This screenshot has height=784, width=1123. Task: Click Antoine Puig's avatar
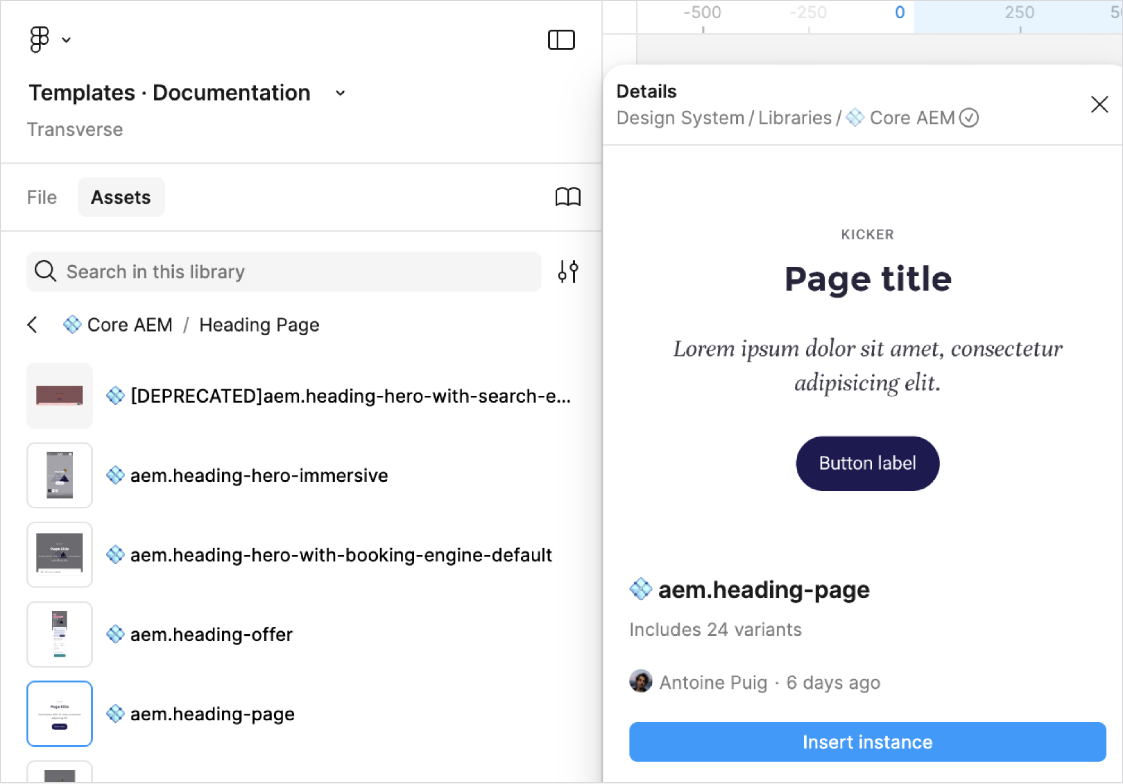coord(640,682)
